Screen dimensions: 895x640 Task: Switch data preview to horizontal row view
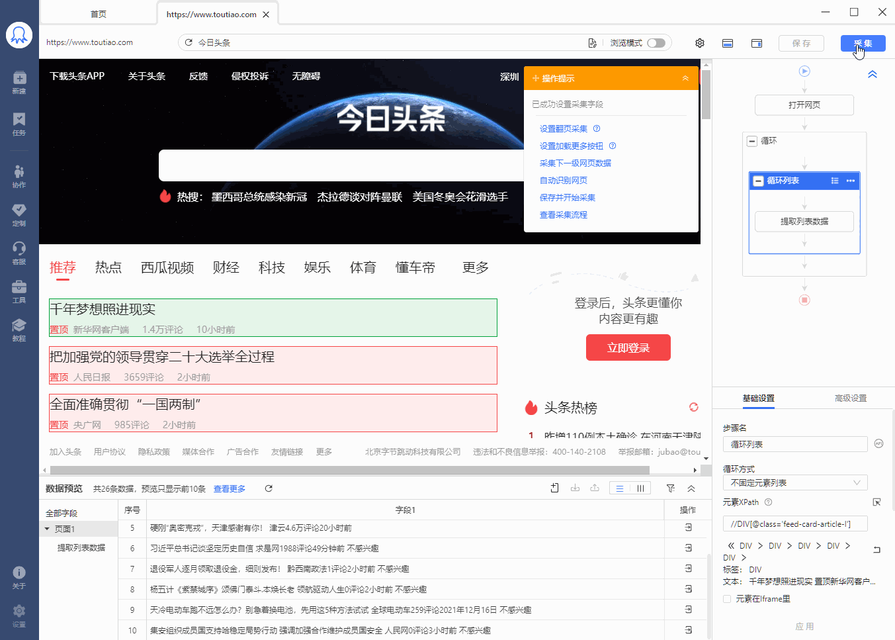tap(620, 488)
